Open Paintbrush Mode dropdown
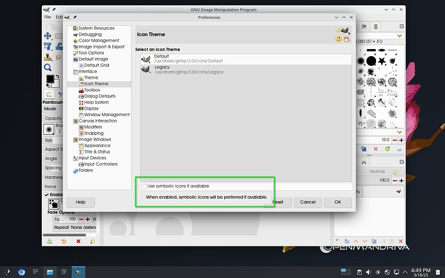The height and width of the screenshot is (278, 445). 53,109
